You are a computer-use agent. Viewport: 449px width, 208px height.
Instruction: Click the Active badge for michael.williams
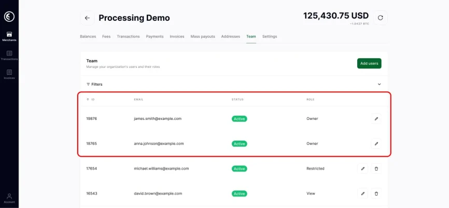(x=240, y=169)
